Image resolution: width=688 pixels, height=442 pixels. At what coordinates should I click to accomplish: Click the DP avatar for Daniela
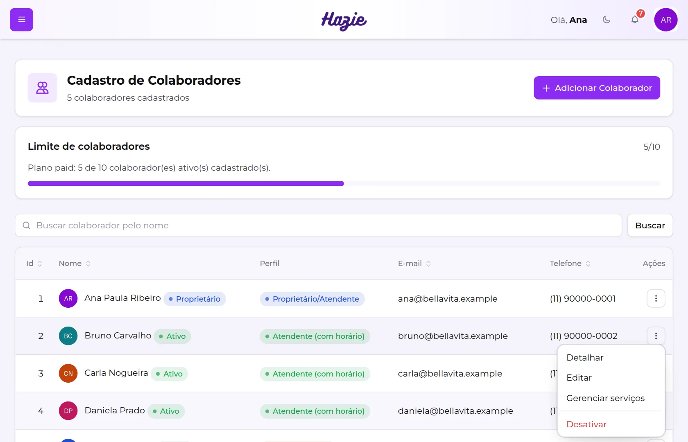coord(68,411)
